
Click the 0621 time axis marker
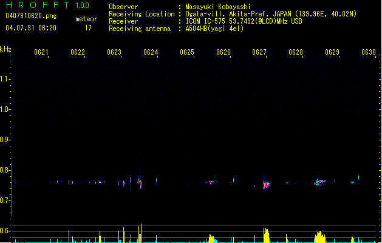point(41,52)
